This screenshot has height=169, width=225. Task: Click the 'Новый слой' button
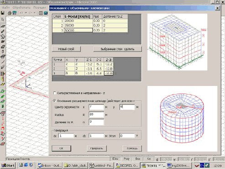tap(66, 49)
